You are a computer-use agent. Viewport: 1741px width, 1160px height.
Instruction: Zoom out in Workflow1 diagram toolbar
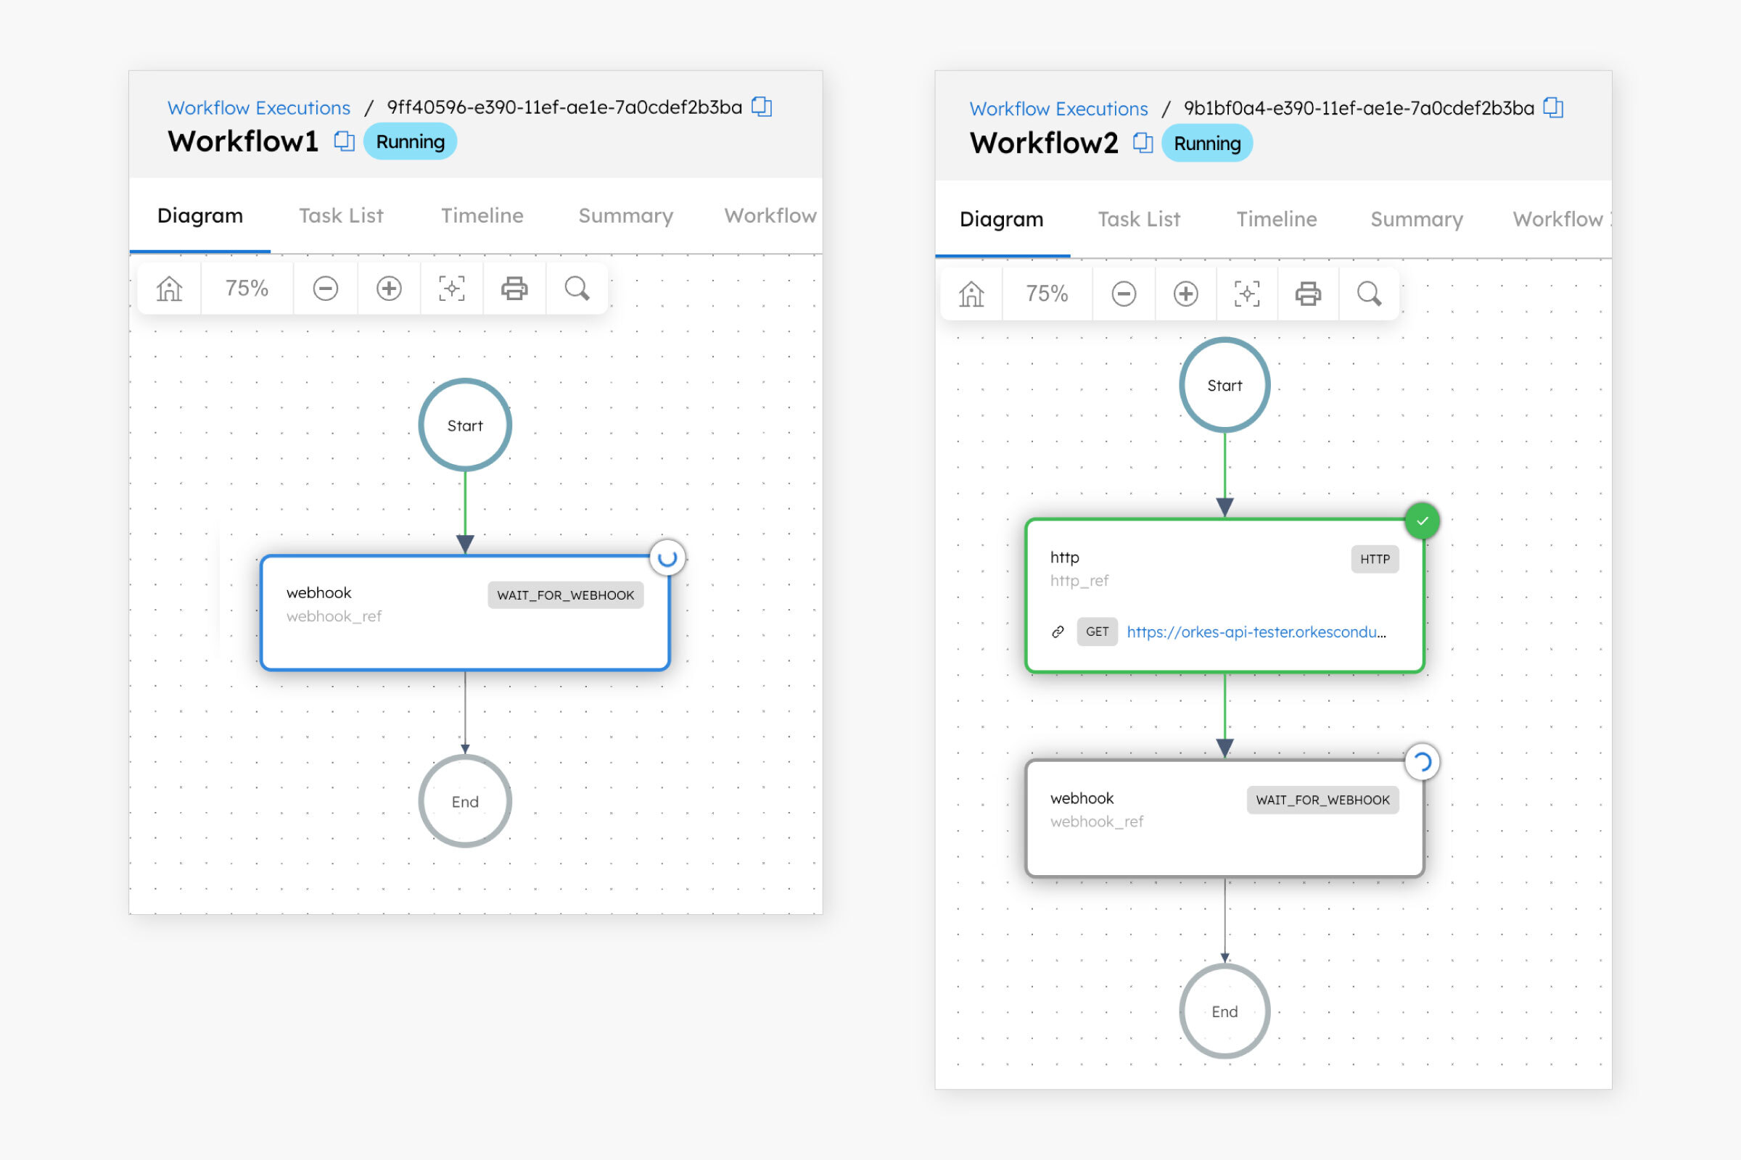[x=325, y=289]
